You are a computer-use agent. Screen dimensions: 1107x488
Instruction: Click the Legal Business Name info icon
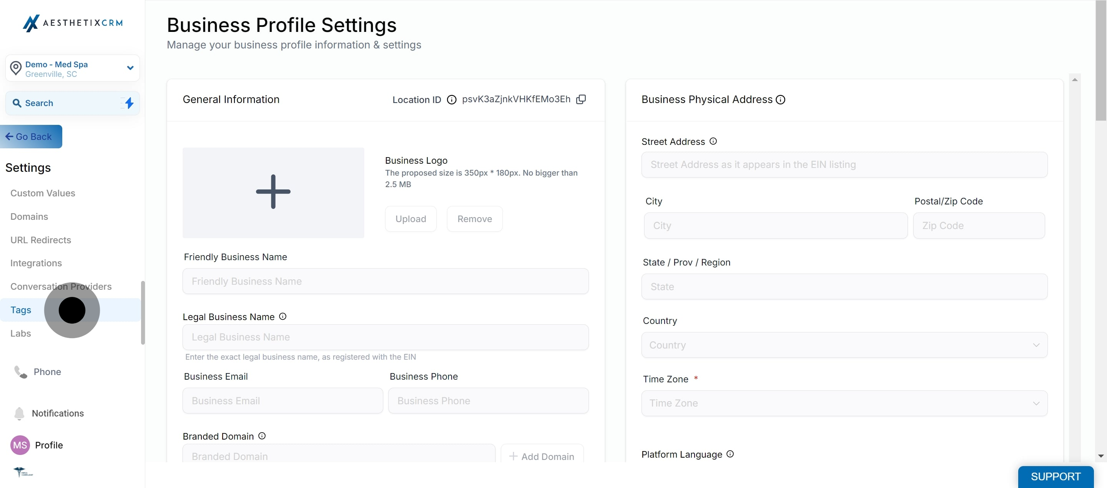(283, 316)
